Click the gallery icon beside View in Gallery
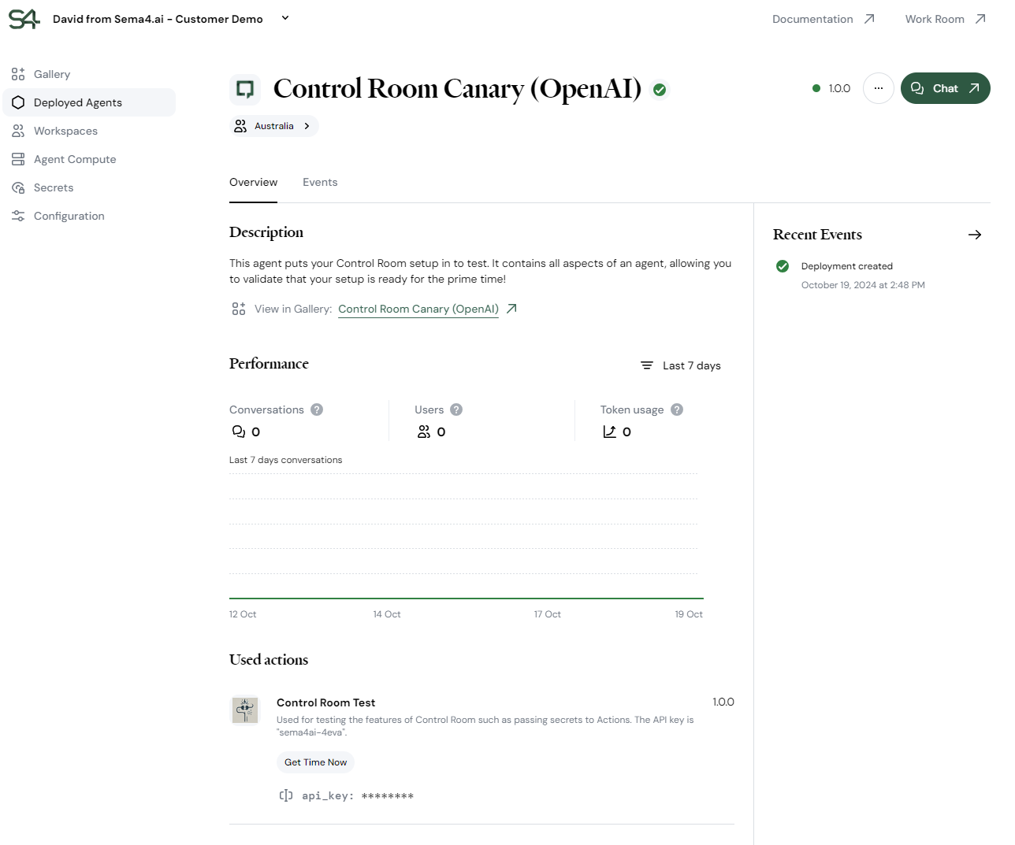 point(239,309)
